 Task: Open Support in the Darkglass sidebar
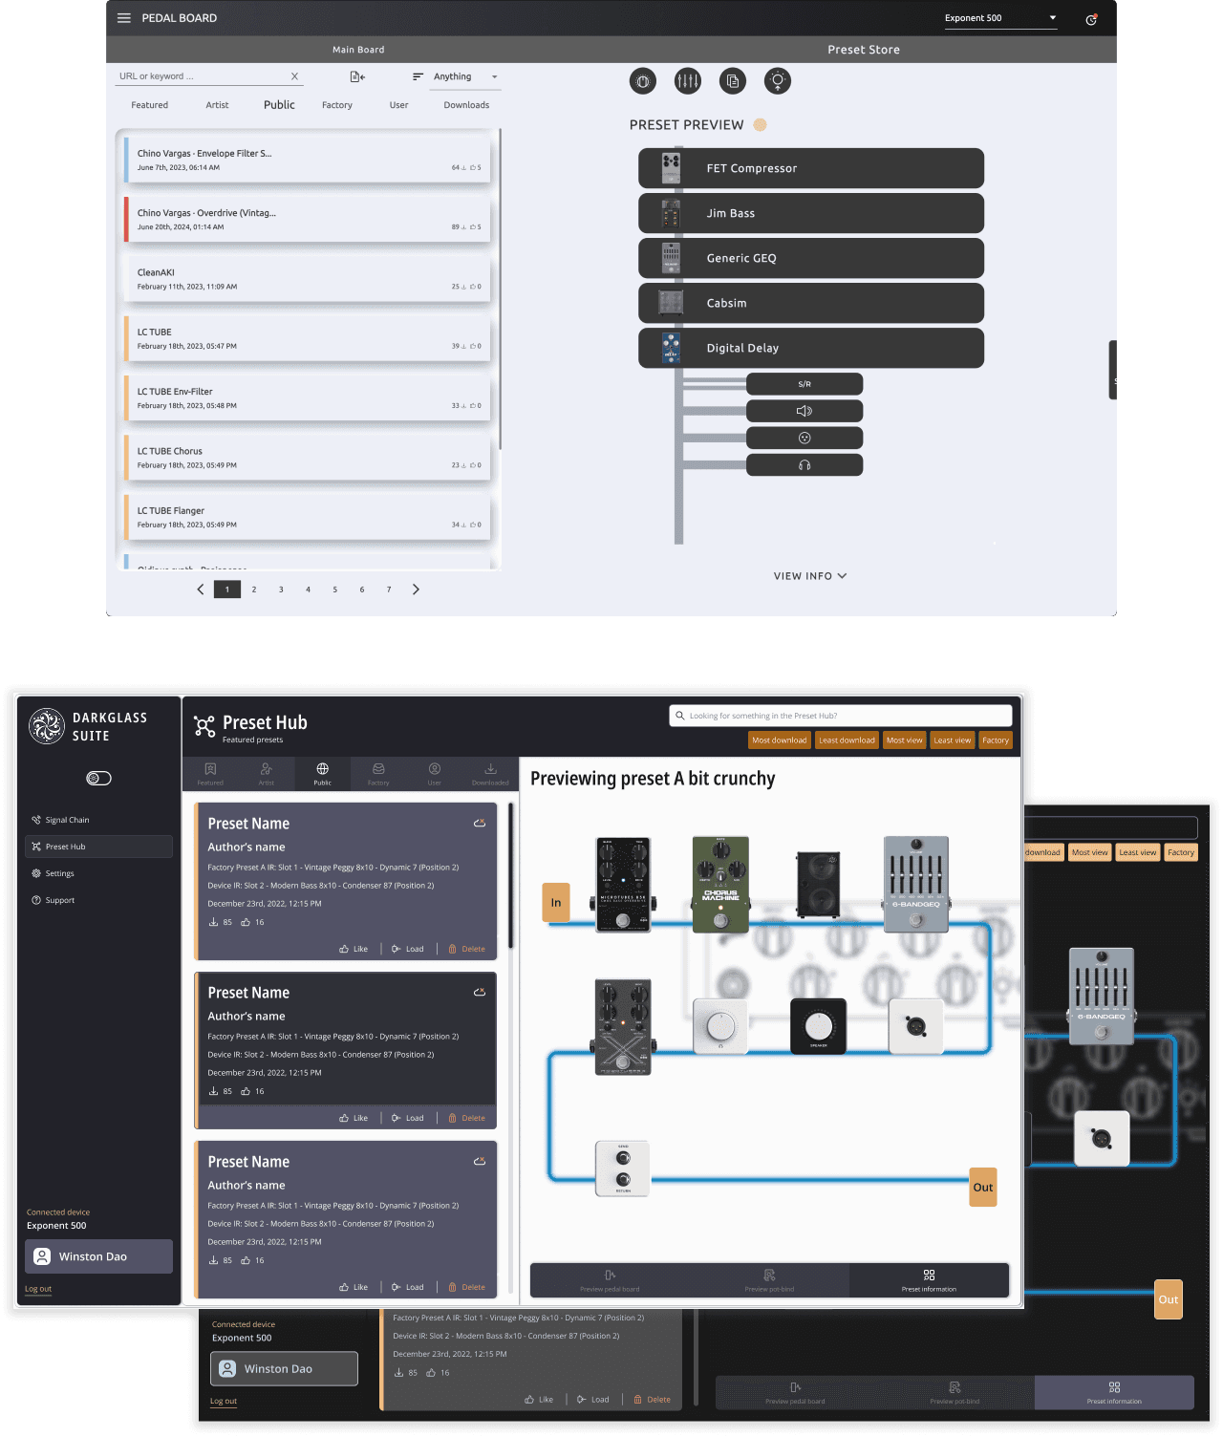pos(98,900)
